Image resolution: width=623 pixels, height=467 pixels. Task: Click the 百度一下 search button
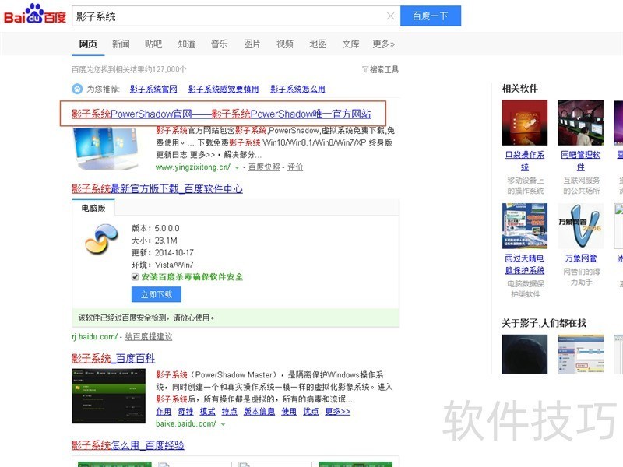(x=431, y=16)
